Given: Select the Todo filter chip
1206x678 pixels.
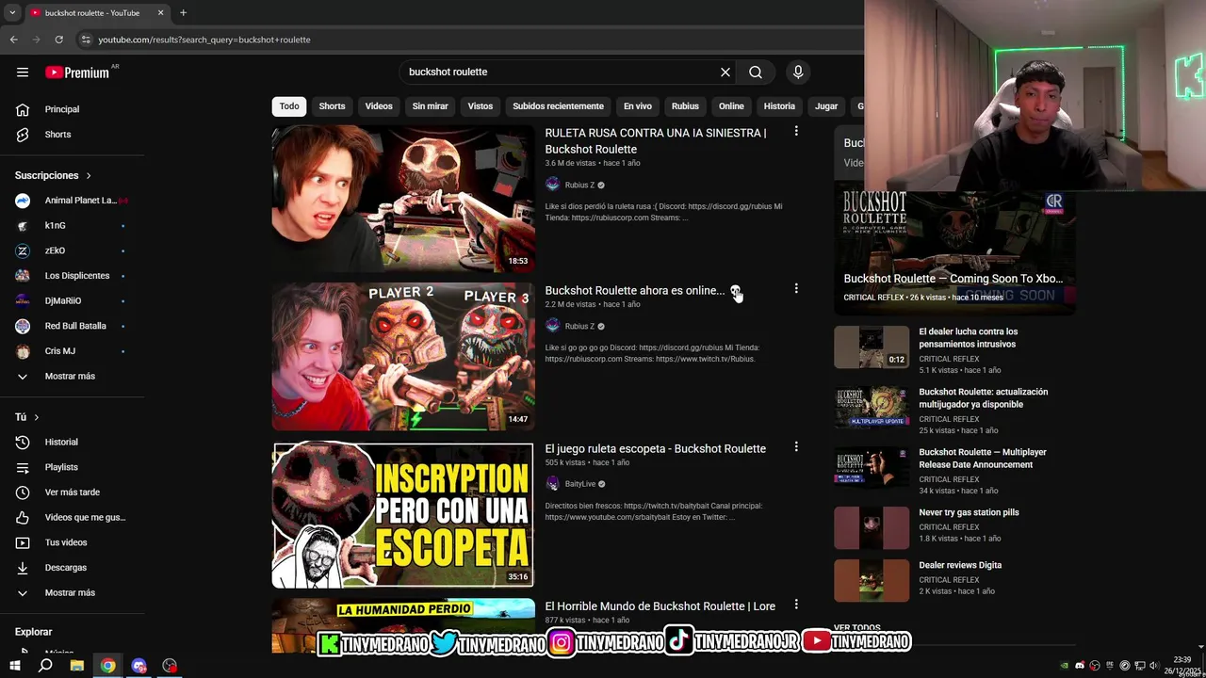Looking at the screenshot, I should [289, 106].
